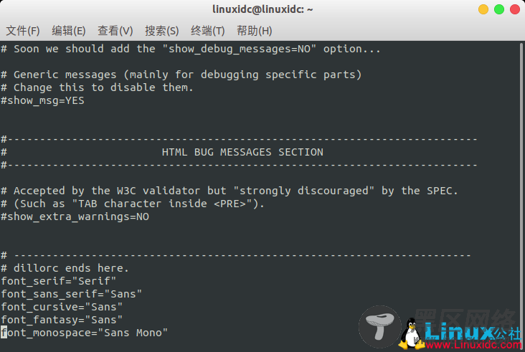Place cursor on the #show_msg=YES line
Screen dimensions: 525x352
click(x=42, y=100)
